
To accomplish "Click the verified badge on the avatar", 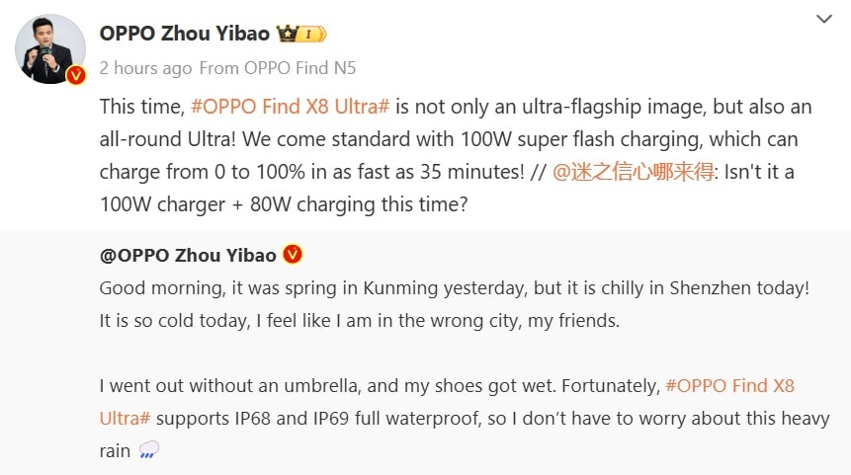I will coord(75,75).
